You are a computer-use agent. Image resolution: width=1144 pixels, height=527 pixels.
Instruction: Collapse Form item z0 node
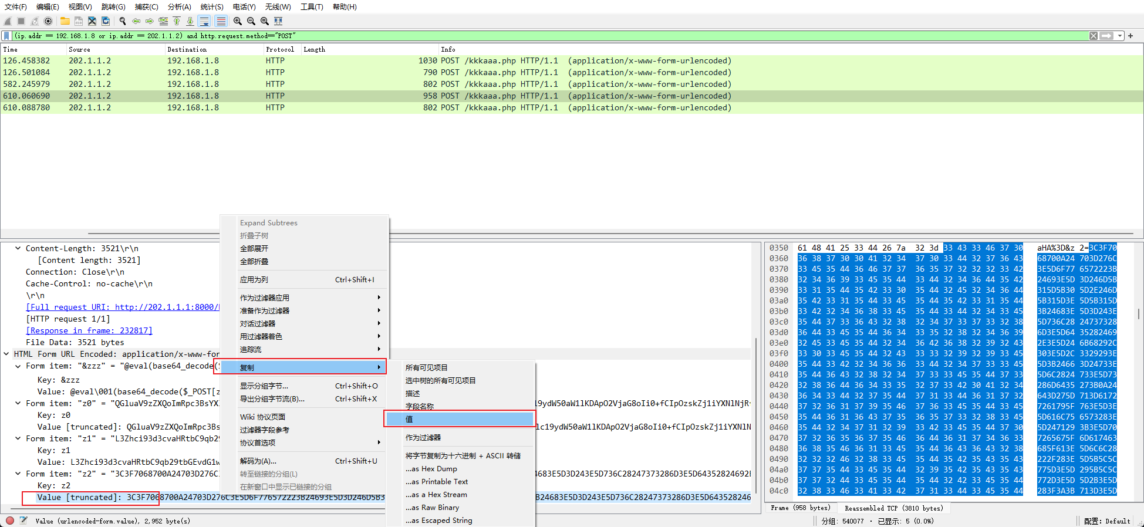tap(18, 403)
